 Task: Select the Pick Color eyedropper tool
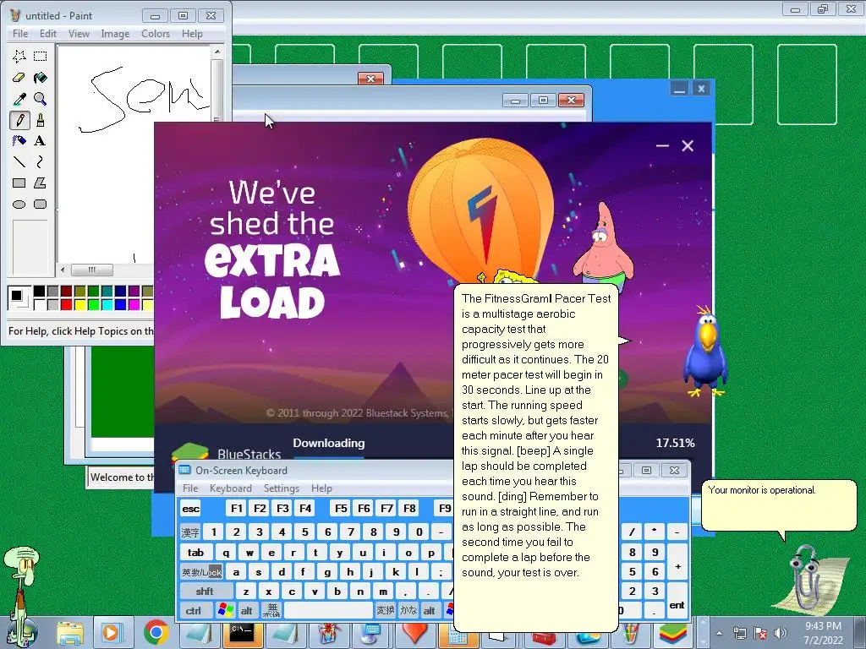pos(19,99)
